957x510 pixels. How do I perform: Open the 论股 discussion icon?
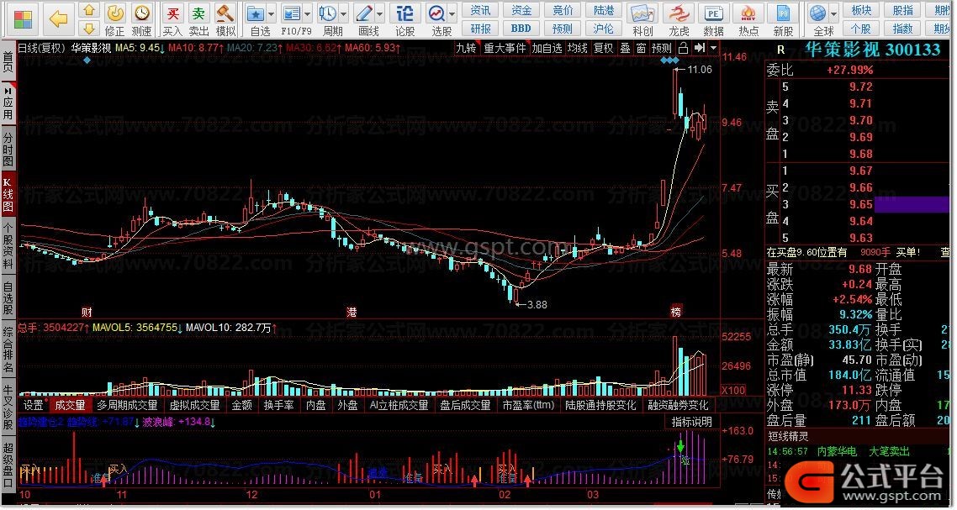click(405, 19)
